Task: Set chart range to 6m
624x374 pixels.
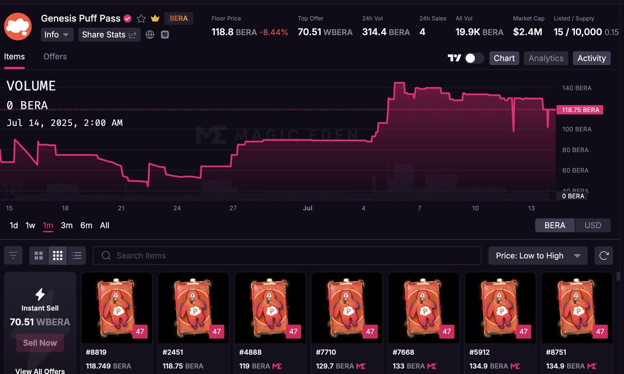Action: (x=86, y=225)
